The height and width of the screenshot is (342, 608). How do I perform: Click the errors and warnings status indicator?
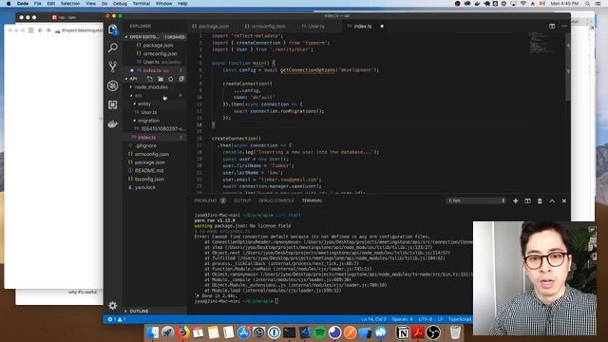(117, 319)
